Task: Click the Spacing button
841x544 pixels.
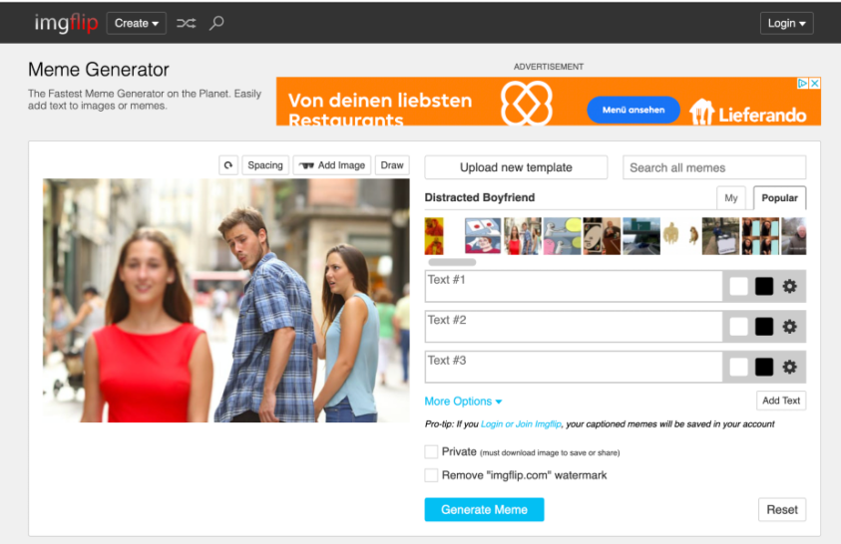Action: click(x=265, y=165)
